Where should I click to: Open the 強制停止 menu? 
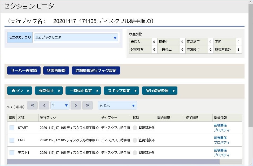point(49,91)
